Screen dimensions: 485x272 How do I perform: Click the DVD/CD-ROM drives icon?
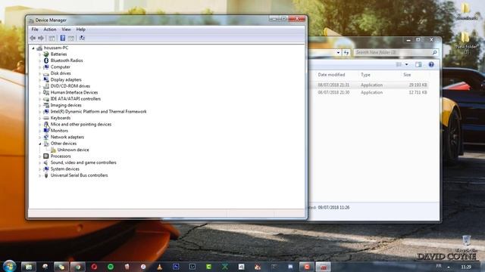click(x=46, y=86)
